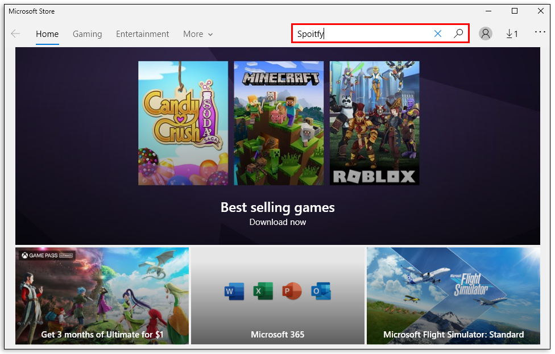555x354 pixels.
Task: Close the Microsoft Store window
Action: [540, 11]
